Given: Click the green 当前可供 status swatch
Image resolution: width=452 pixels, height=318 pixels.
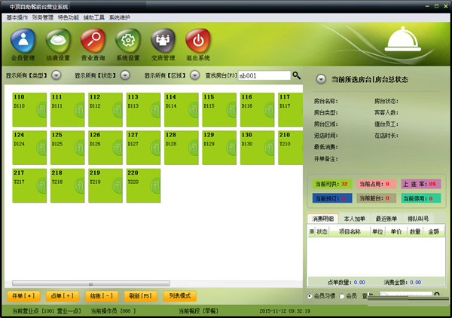Looking at the screenshot, I should (x=331, y=184).
